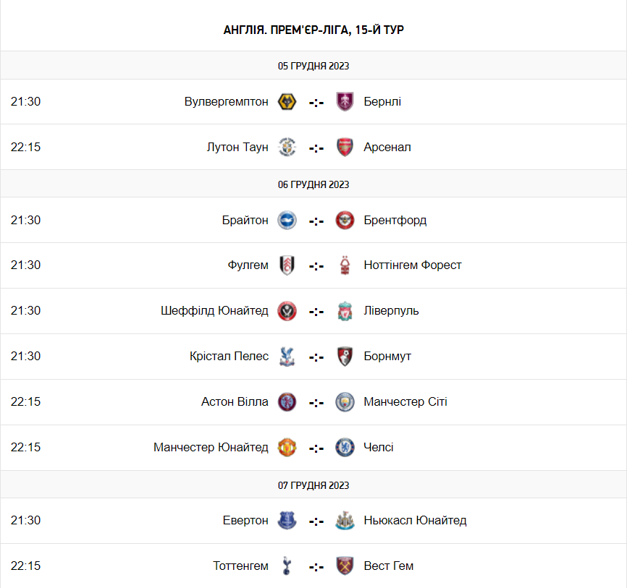Click the Manchester City club badge
The width and height of the screenshot is (627, 588).
pyautogui.click(x=345, y=401)
